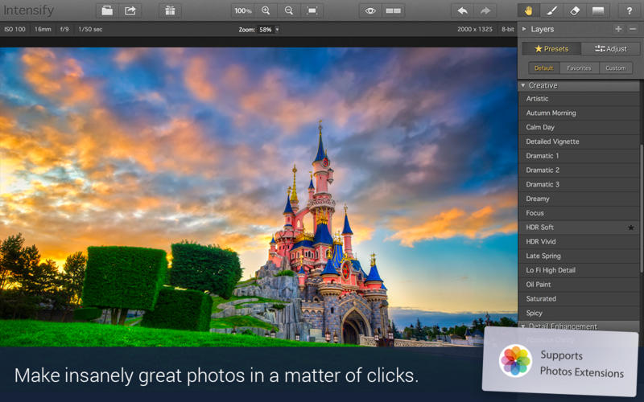This screenshot has height=402, width=644.
Task: Click the redo arrow
Action: pos(485,10)
